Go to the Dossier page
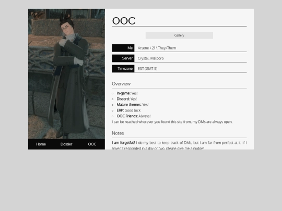282x211 pixels. [66, 144]
